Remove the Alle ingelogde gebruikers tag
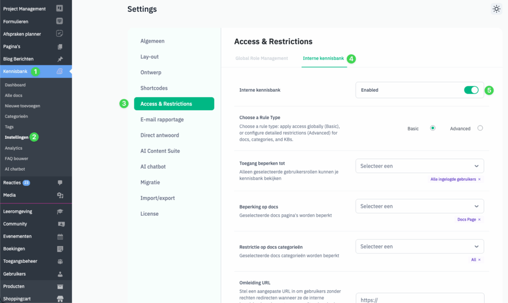The image size is (508, 303). (x=479, y=179)
